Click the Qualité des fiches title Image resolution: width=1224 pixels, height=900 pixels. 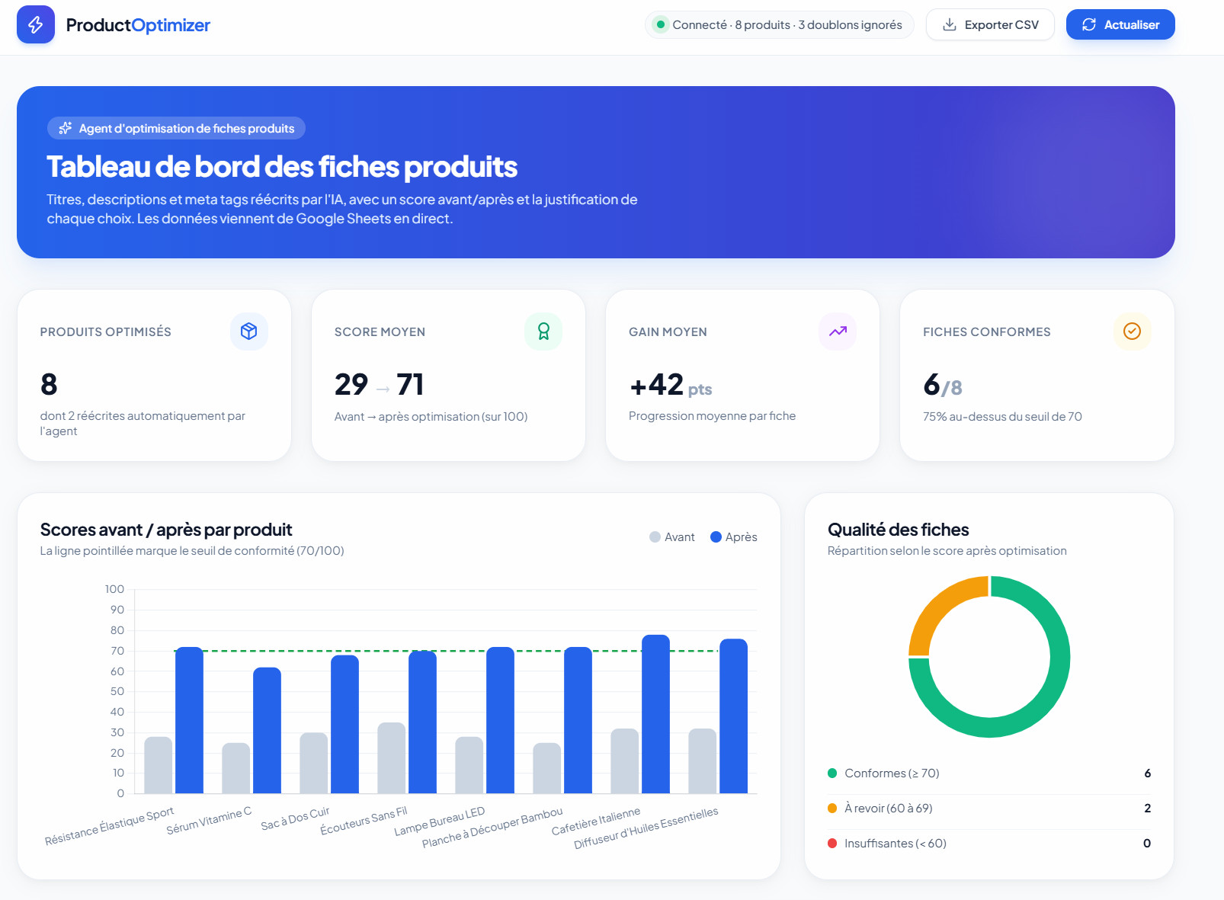click(899, 530)
